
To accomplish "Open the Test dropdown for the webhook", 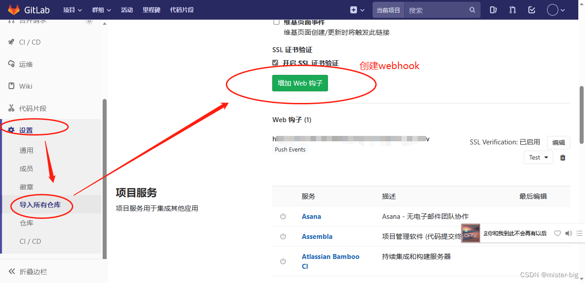I will pos(538,157).
